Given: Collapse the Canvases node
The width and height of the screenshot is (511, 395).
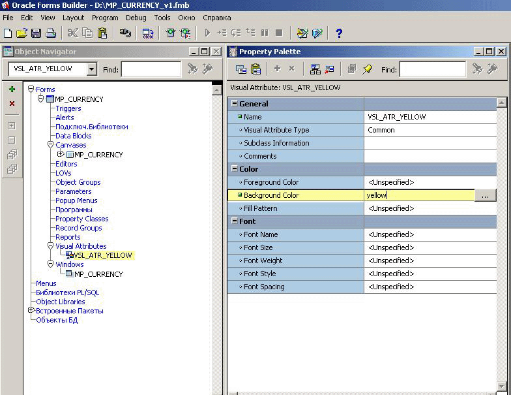Looking at the screenshot, I should coord(50,144).
